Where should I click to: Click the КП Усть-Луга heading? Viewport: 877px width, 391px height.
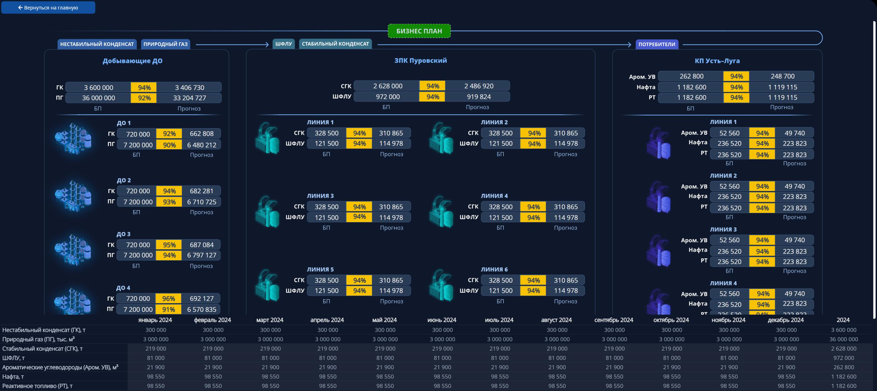[x=717, y=61]
